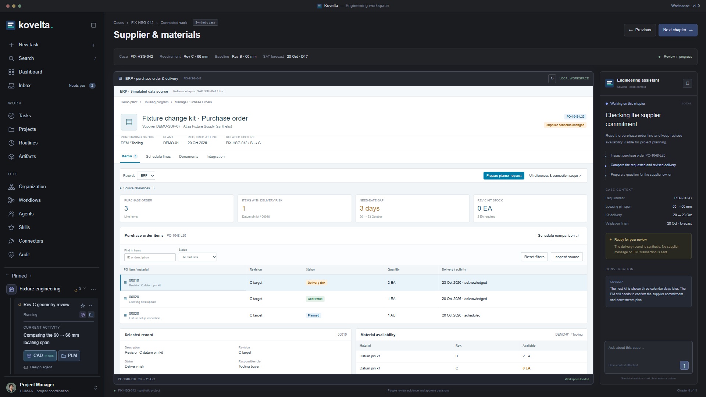Open the Inbox icon in sidebar
The width and height of the screenshot is (706, 397).
click(11, 86)
